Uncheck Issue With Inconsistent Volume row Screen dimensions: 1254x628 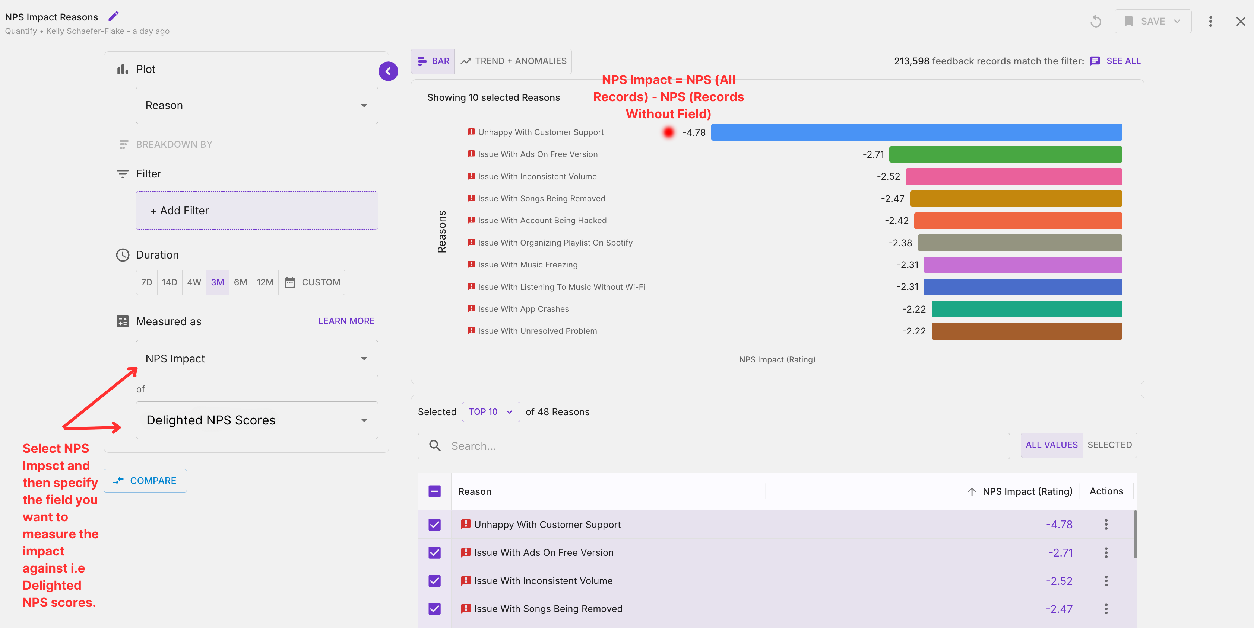click(434, 581)
